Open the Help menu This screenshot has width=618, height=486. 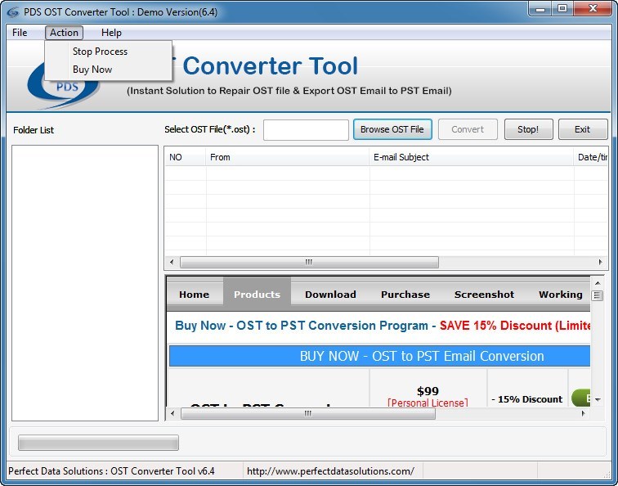coord(111,33)
